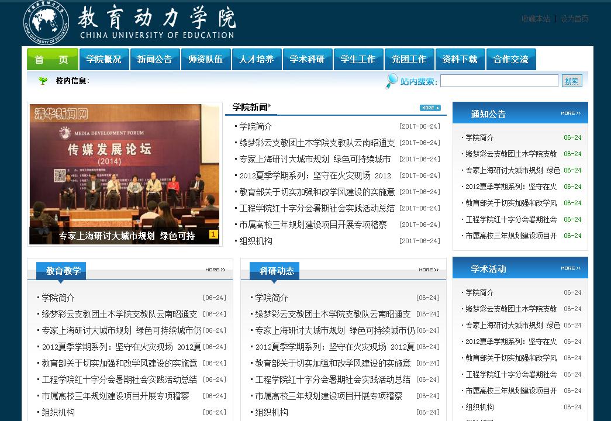611x421 pixels.
Task: Select the 首页 navigation tab
Action: [x=52, y=60]
